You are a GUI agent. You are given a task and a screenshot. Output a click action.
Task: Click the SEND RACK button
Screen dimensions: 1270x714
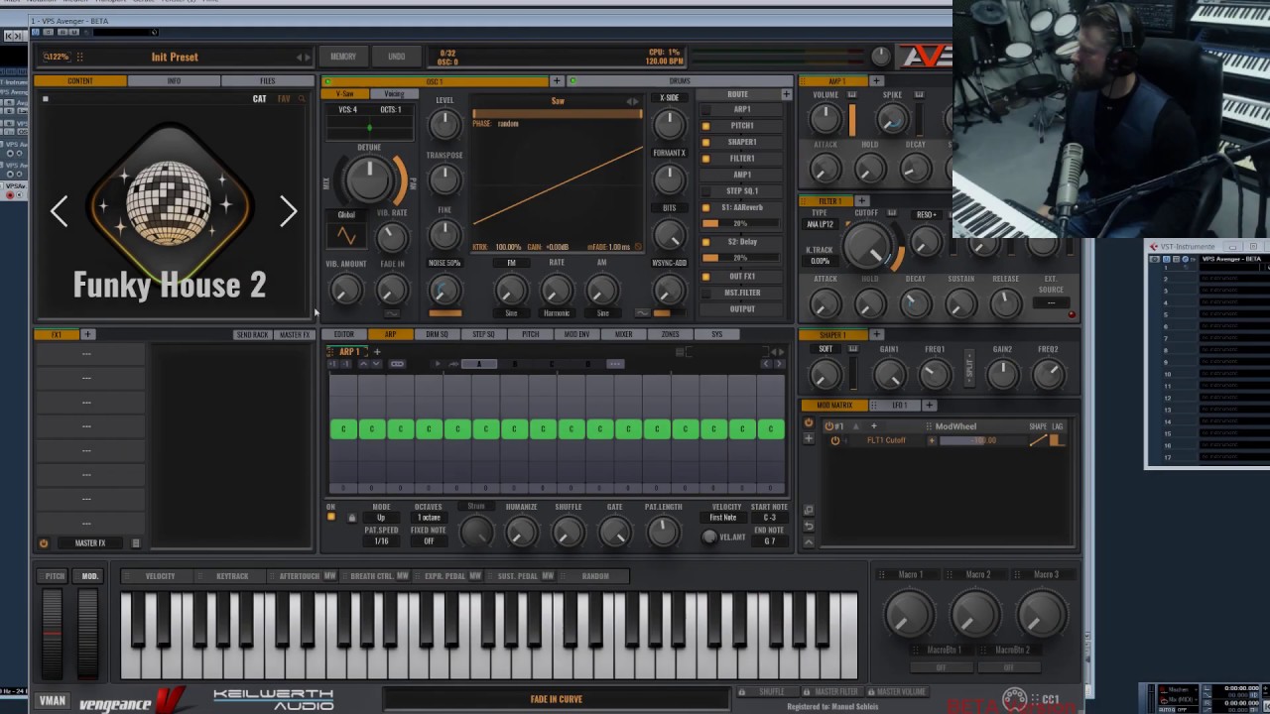[252, 335]
